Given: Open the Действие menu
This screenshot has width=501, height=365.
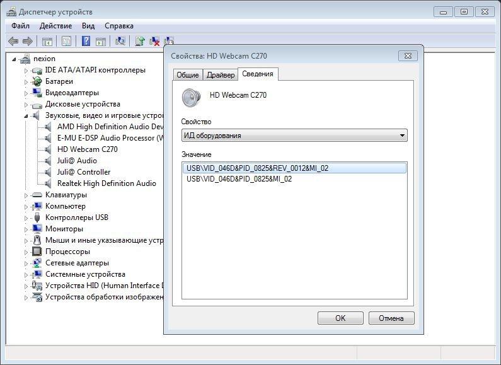Looking at the screenshot, I should [x=55, y=26].
